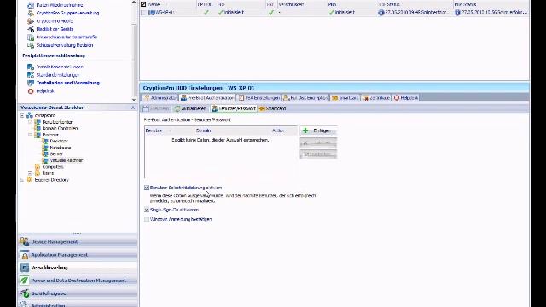Open Schlüsselverwaltung Revision icon
546x307 pixels.
31,45
